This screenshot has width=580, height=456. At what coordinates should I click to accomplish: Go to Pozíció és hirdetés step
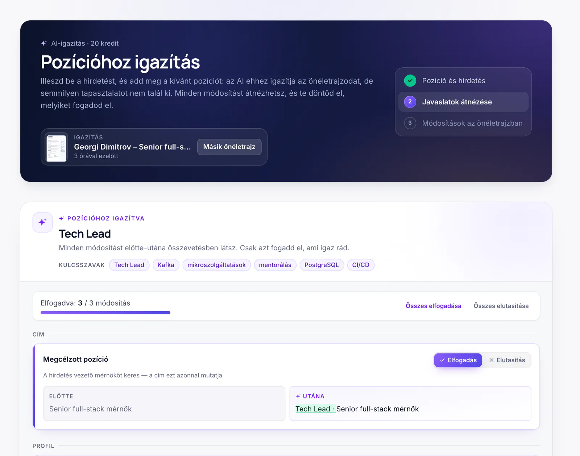463,81
